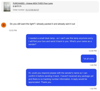Click the 1:00 PM timestamp
This screenshot has width=100, height=91.
93,65
